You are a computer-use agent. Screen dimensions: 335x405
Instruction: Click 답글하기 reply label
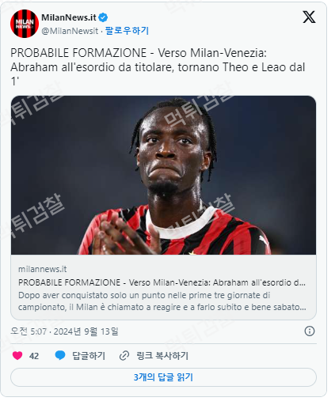point(89,356)
